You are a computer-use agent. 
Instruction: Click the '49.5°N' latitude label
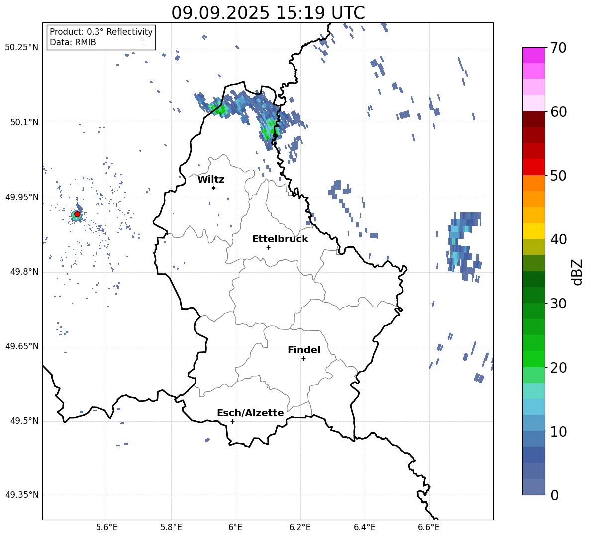point(24,421)
